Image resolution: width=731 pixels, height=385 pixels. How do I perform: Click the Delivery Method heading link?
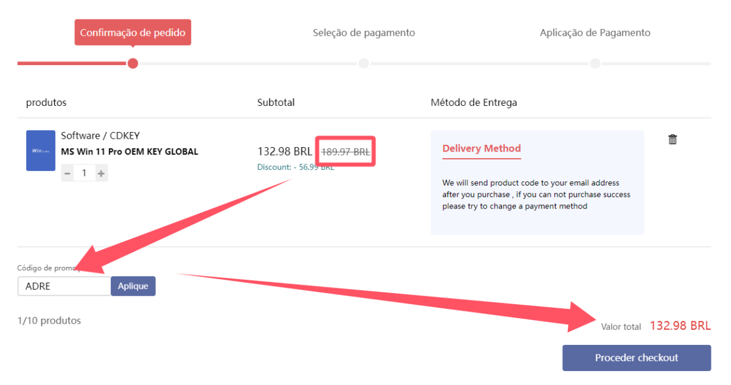pos(481,148)
